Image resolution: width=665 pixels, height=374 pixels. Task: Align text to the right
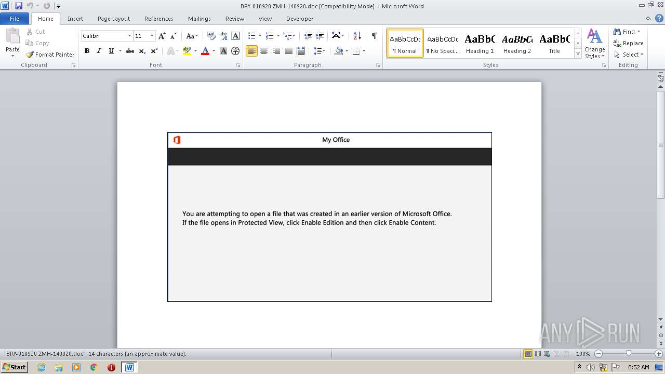(276, 51)
